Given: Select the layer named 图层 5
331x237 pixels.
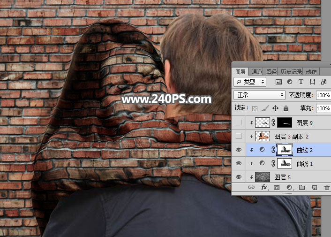Looking at the screenshot, I should (282, 177).
